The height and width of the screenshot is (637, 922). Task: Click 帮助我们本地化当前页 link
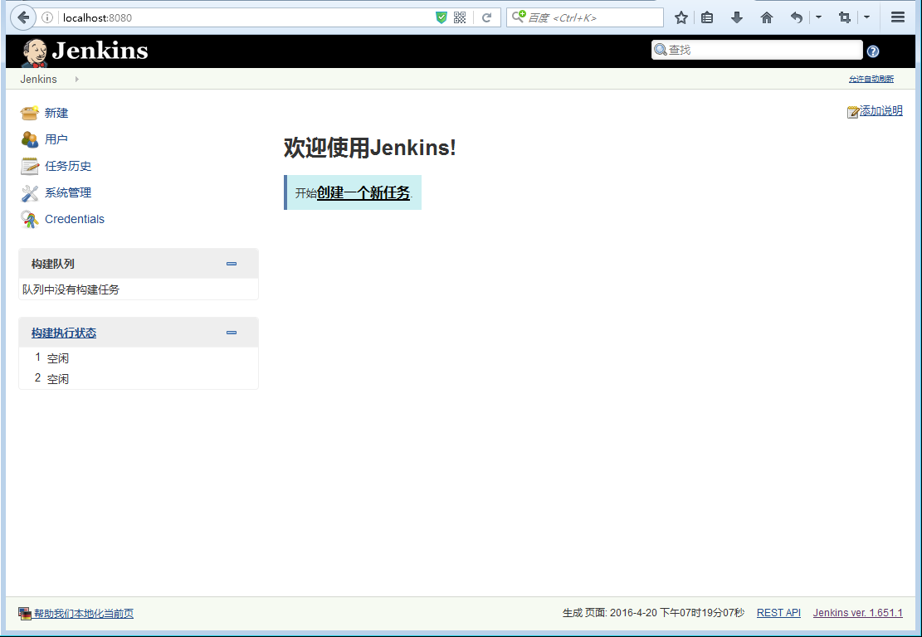[x=84, y=614]
